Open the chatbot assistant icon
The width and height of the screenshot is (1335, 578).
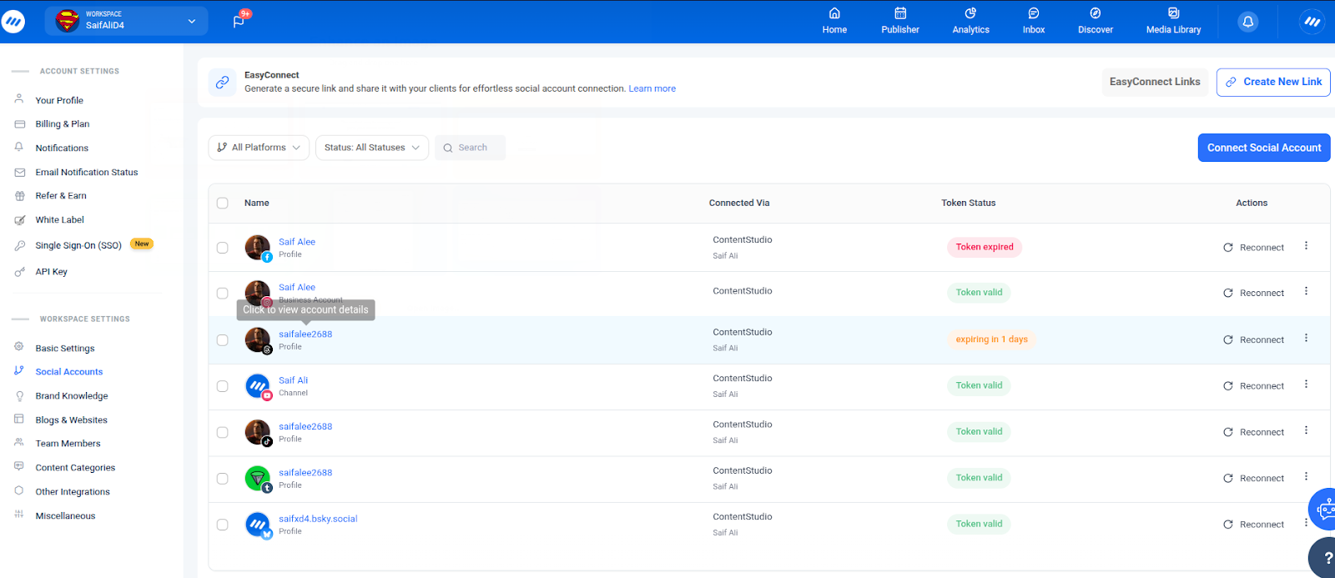click(1323, 509)
